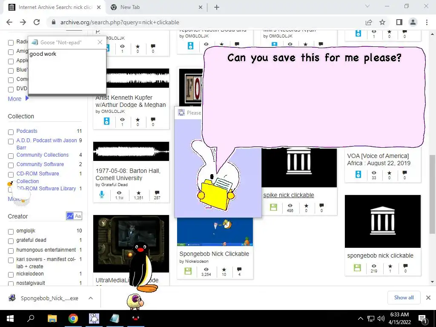Click the Pingu penguin desktop pet
This screenshot has height=327, width=436.
pos(143,267)
